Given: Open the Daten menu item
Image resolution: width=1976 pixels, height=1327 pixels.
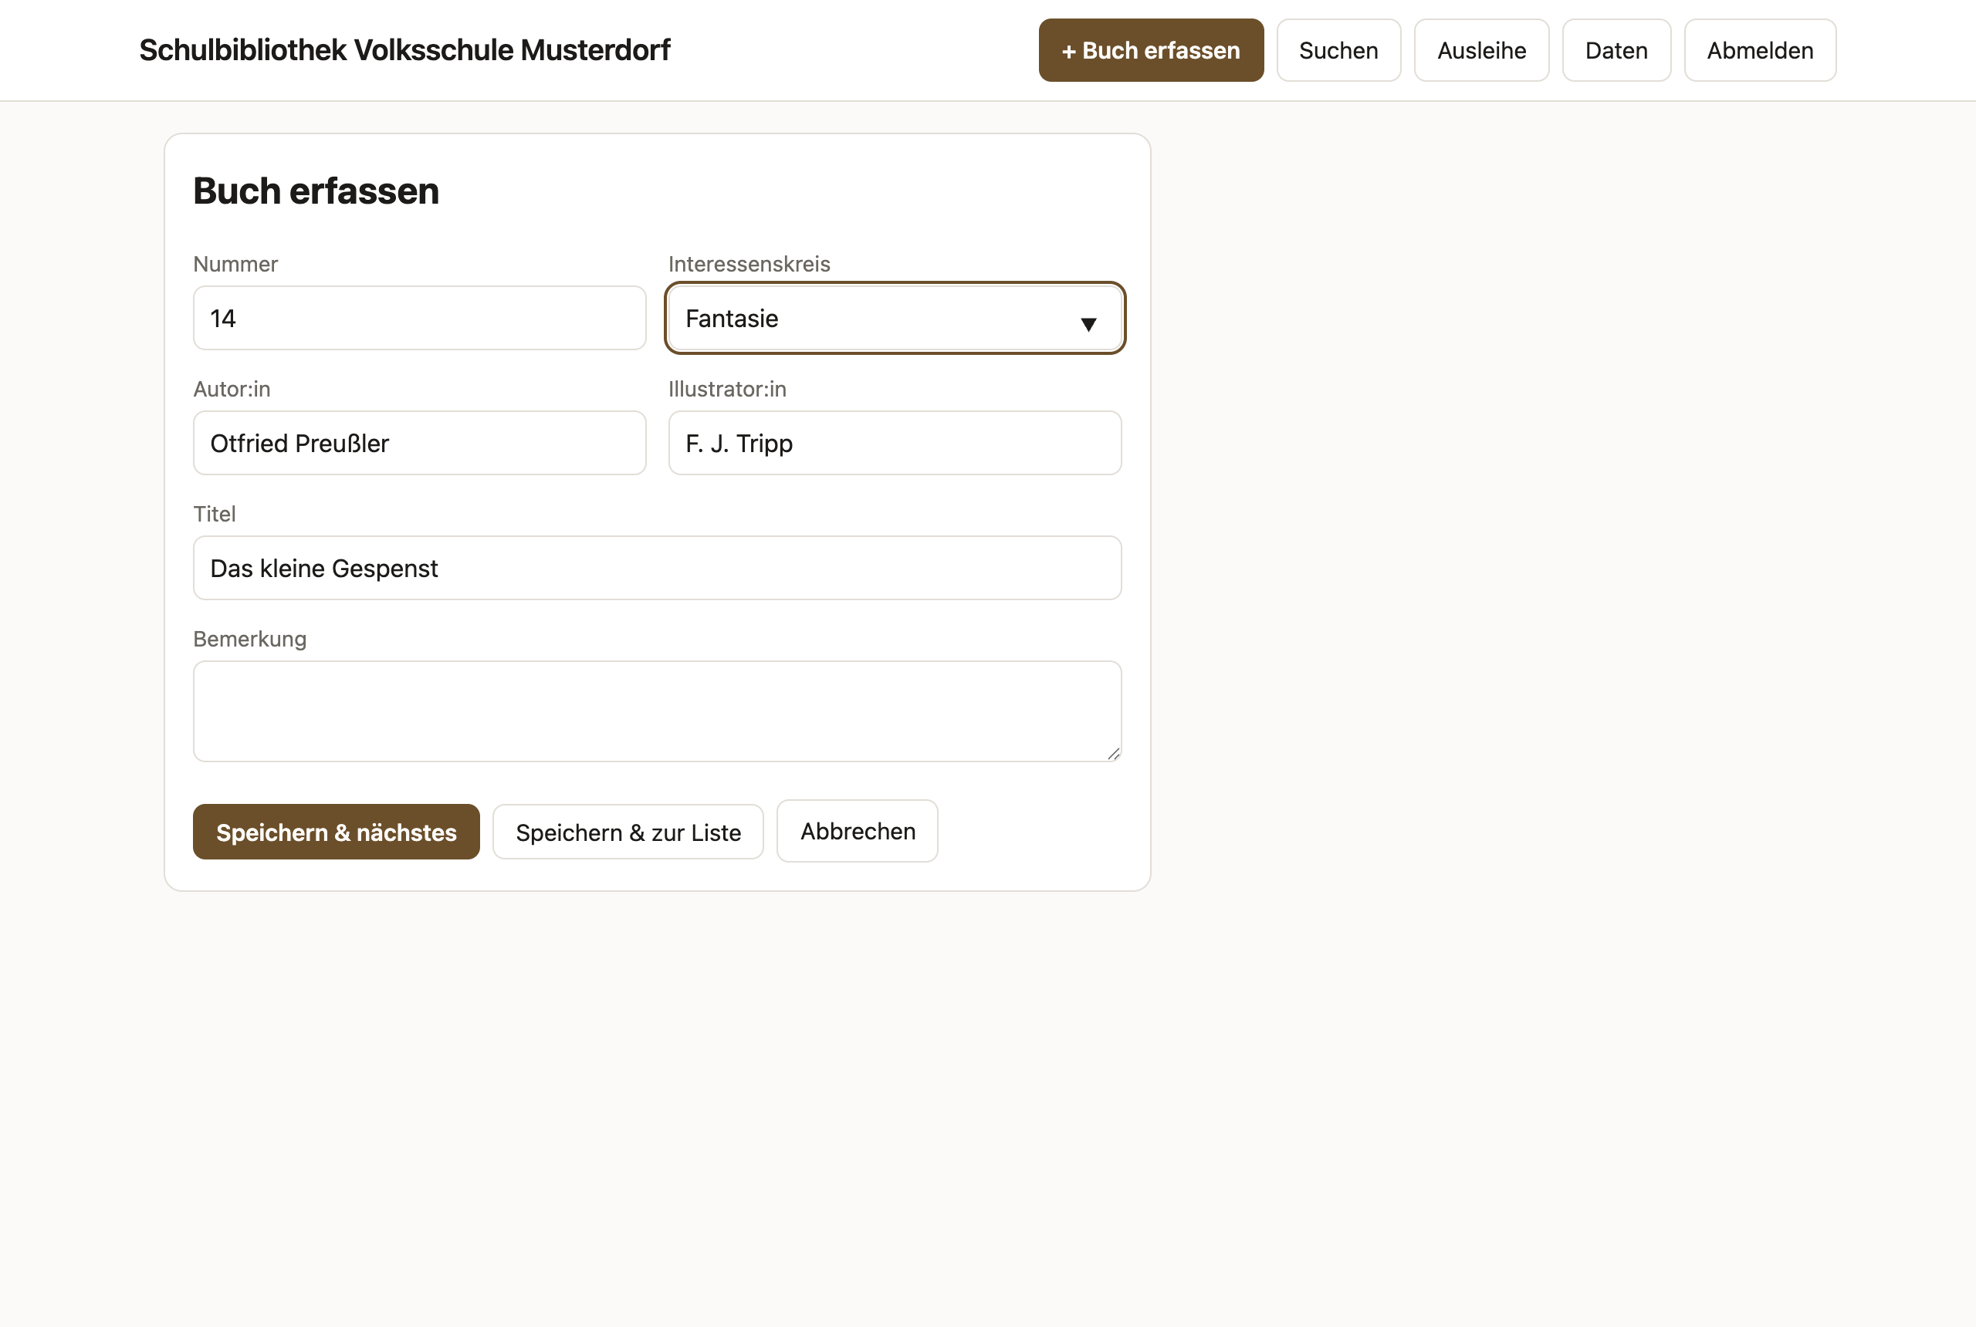Looking at the screenshot, I should [1616, 50].
